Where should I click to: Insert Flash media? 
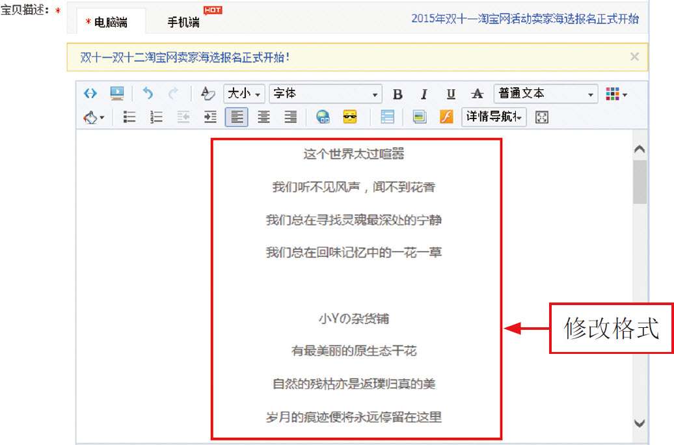(x=446, y=117)
